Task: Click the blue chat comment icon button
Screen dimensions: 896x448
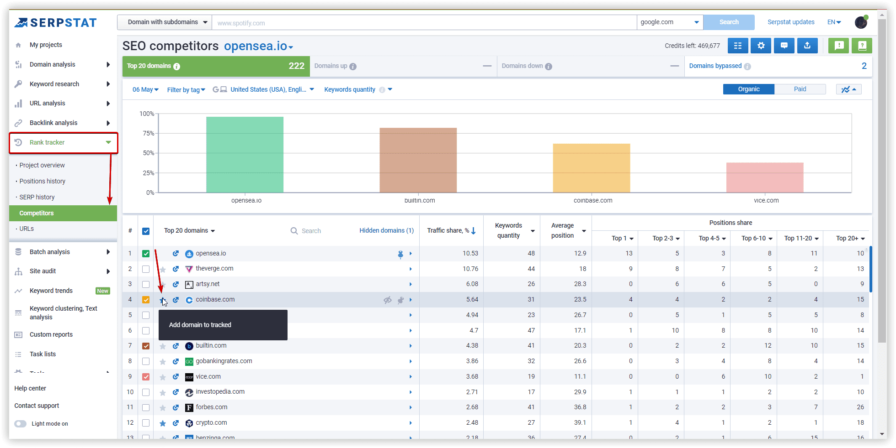Action: coord(784,46)
